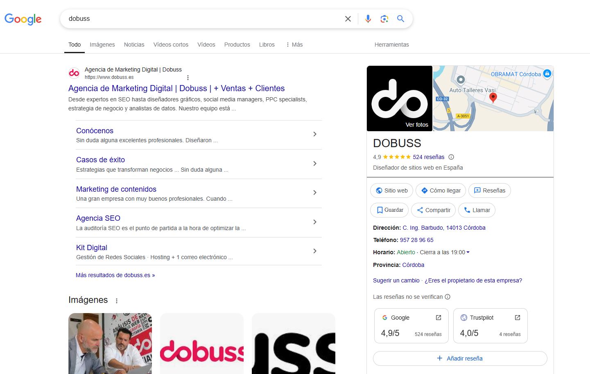Click the Guardar button
Screen dimensions: 590x374
pos(389,210)
